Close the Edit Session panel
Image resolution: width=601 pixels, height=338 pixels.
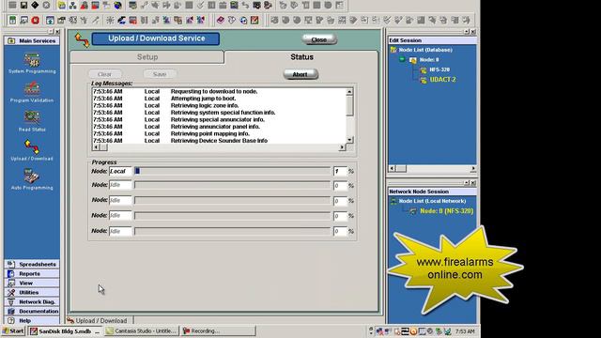point(473,31)
